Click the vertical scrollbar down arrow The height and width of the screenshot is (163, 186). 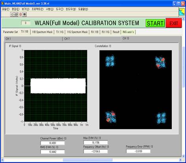click(x=183, y=156)
